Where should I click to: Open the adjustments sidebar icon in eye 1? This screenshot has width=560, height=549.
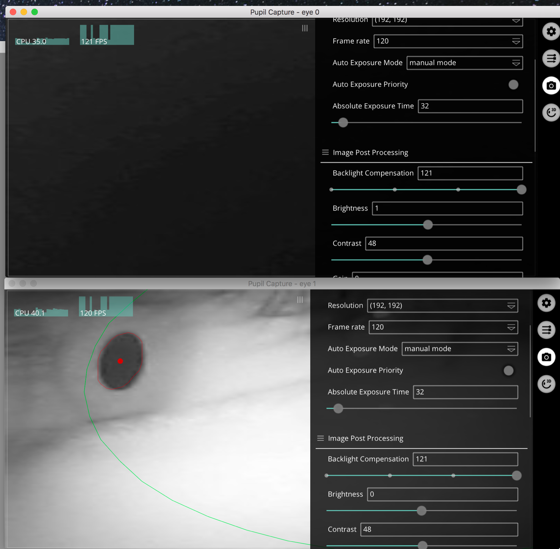547,330
